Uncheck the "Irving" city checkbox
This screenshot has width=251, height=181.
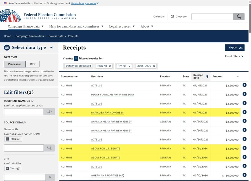[7, 168]
